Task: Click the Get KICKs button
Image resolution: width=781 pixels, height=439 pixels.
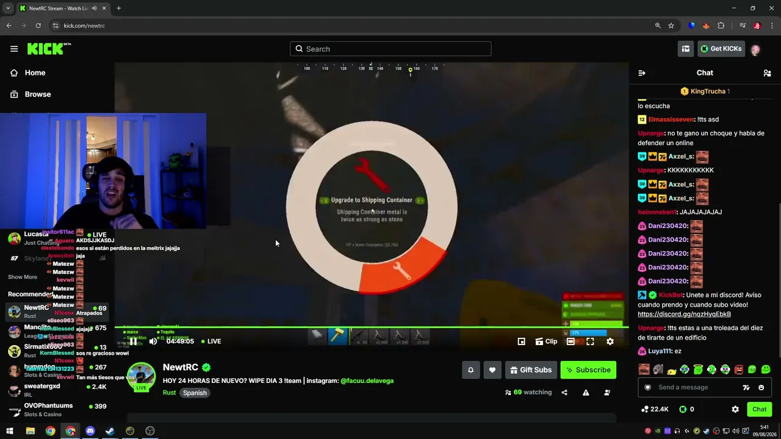Action: tap(721, 49)
